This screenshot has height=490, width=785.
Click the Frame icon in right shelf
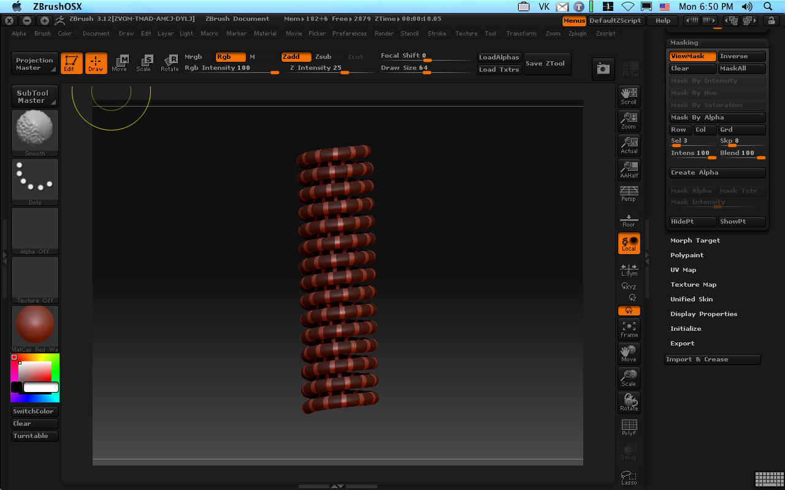click(x=629, y=329)
